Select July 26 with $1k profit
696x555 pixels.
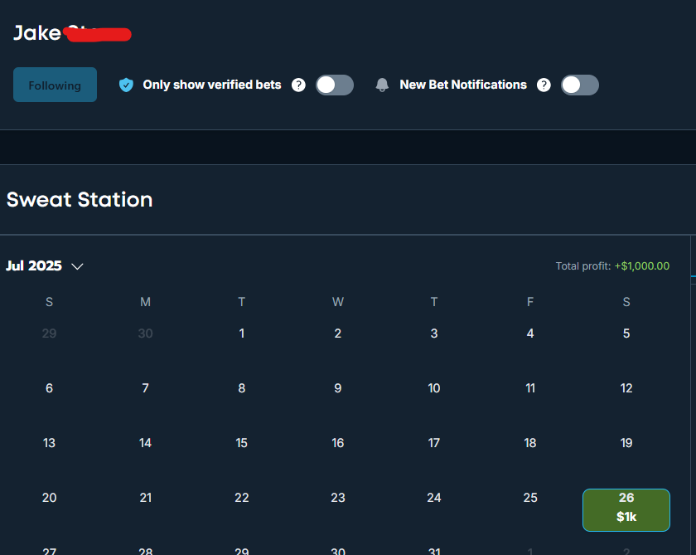626,509
